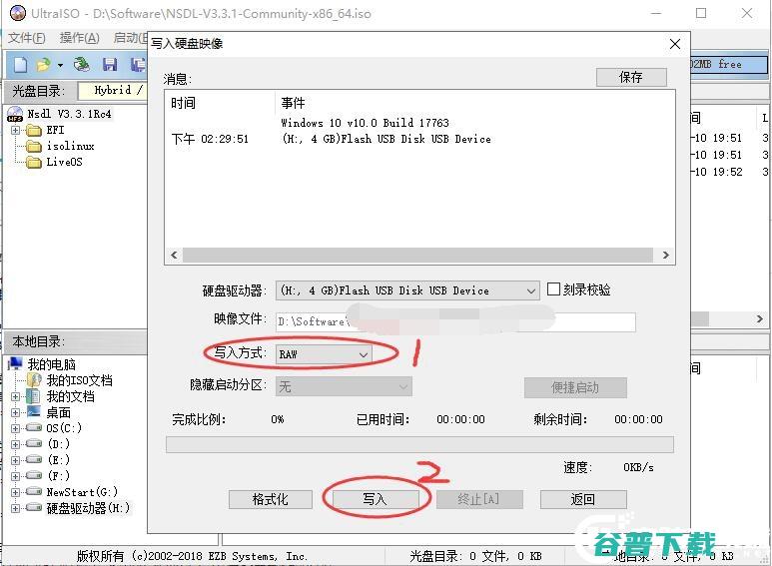Select the isolinux folder
772x566 pixels.
pos(70,146)
